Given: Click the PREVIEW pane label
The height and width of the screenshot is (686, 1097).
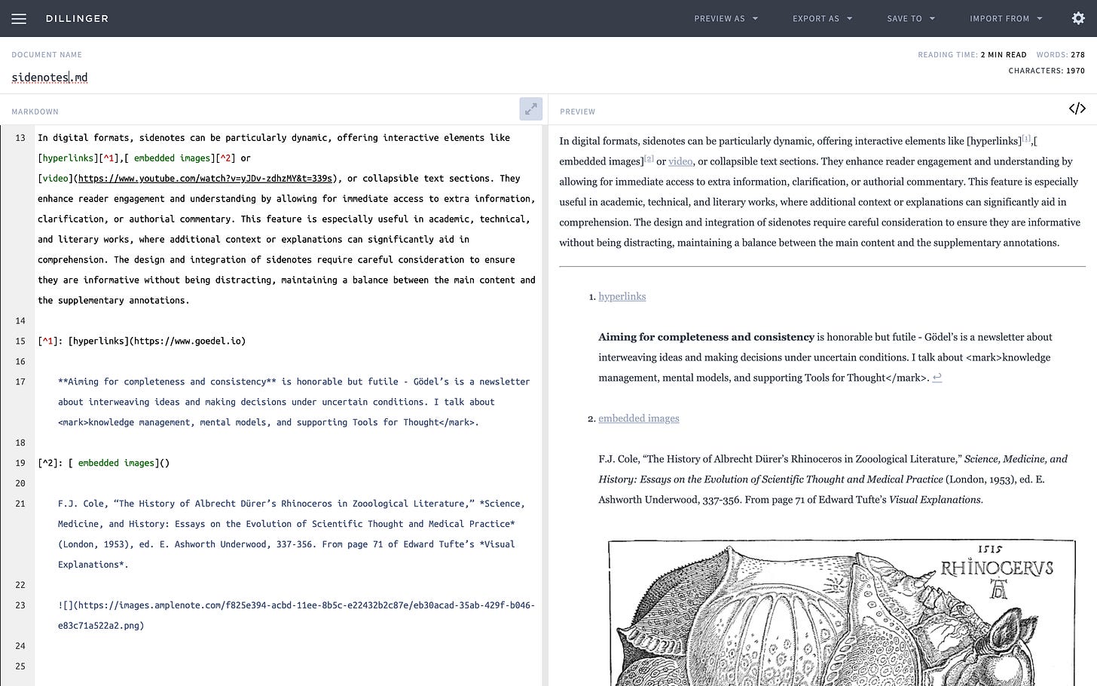Looking at the screenshot, I should 578,112.
